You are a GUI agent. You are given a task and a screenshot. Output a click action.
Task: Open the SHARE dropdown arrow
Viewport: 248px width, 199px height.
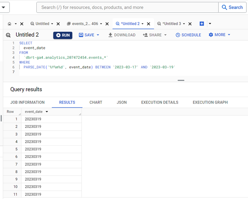(x=165, y=35)
